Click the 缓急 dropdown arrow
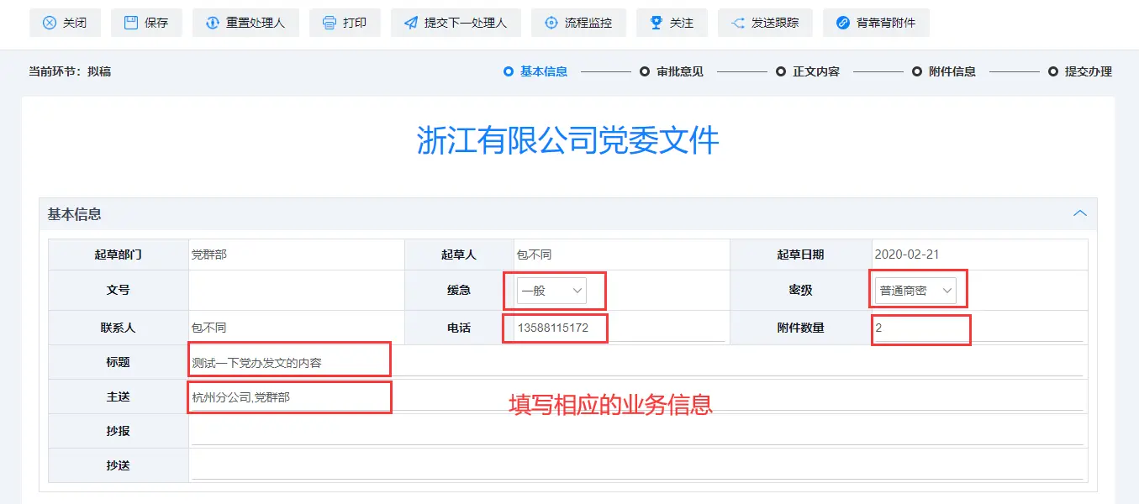 (577, 291)
